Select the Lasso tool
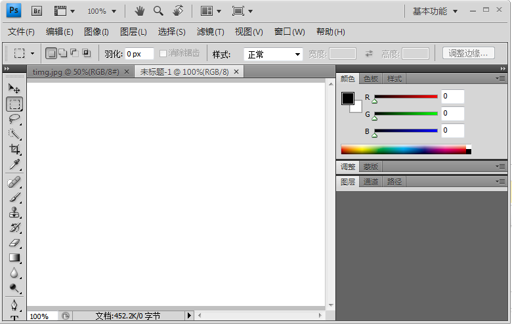This screenshot has width=512, height=325. [x=14, y=119]
